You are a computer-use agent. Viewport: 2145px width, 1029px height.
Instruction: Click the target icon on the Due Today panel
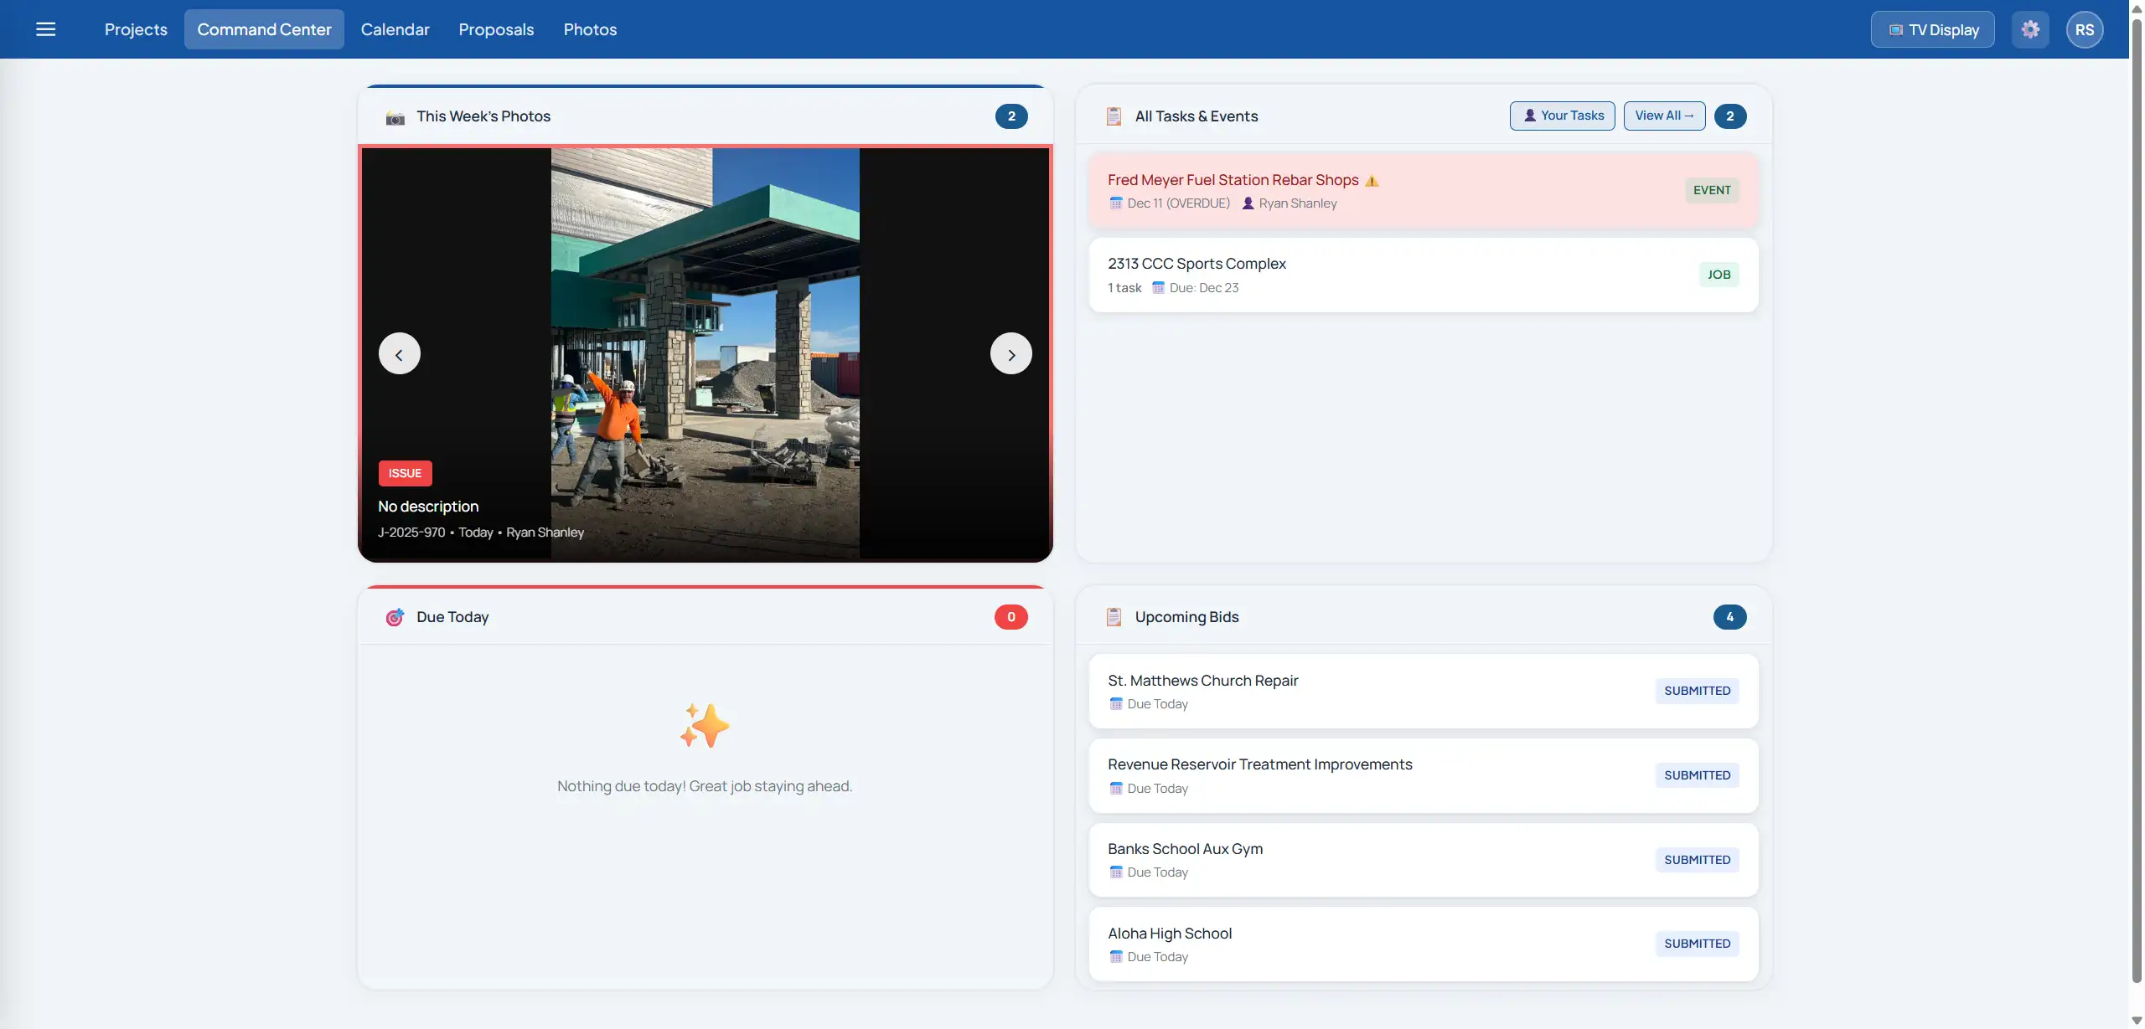tap(394, 617)
